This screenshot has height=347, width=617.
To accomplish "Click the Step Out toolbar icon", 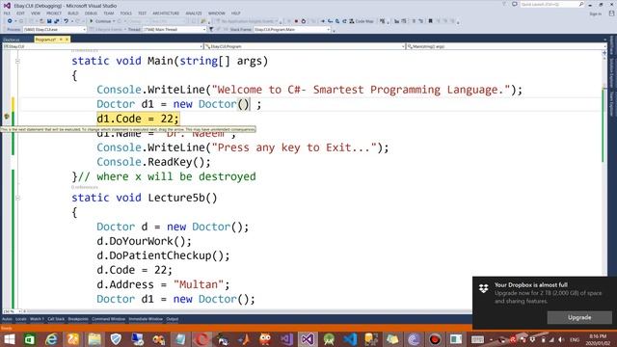I will [x=344, y=21].
